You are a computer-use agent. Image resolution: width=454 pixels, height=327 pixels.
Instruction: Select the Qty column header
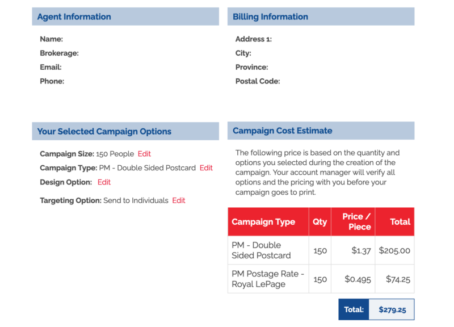[320, 221]
